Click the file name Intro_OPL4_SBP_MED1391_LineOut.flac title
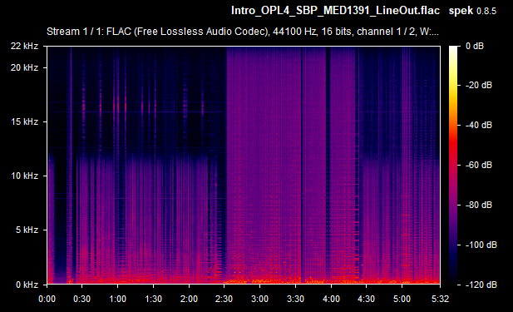513x312 pixels. (335, 11)
